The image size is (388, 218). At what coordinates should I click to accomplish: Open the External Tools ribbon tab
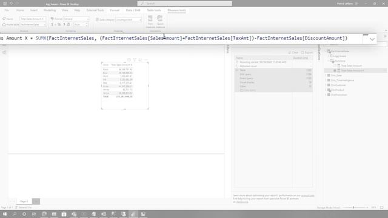(x=95, y=10)
